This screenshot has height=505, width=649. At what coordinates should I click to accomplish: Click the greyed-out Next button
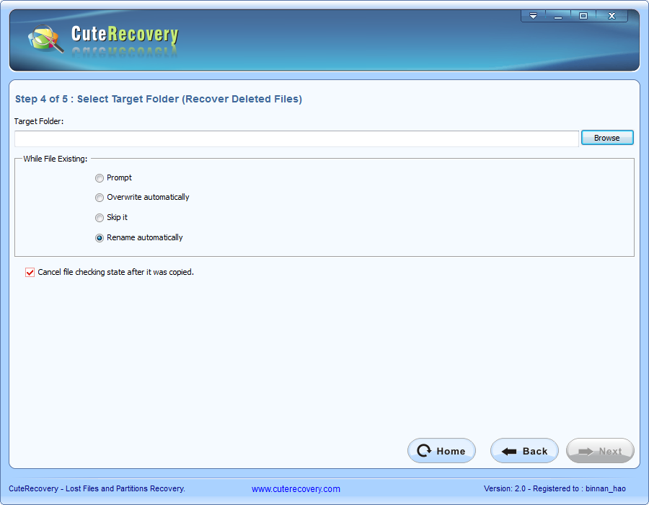600,451
